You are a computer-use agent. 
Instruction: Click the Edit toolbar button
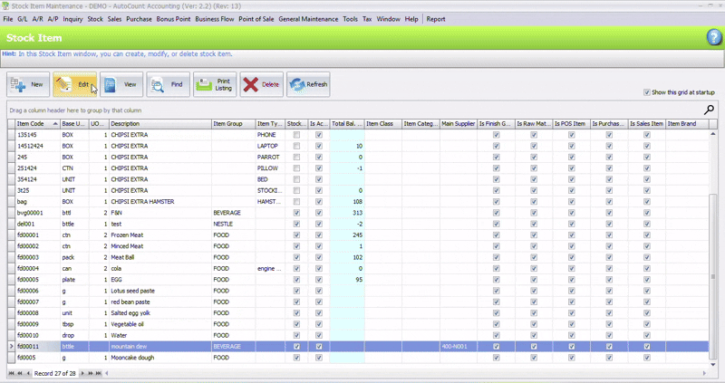pyautogui.click(x=75, y=84)
